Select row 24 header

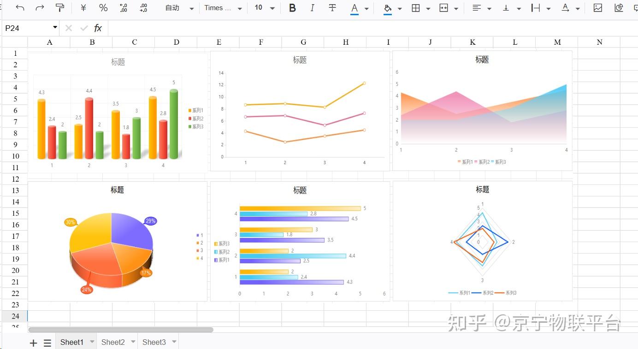click(15, 316)
